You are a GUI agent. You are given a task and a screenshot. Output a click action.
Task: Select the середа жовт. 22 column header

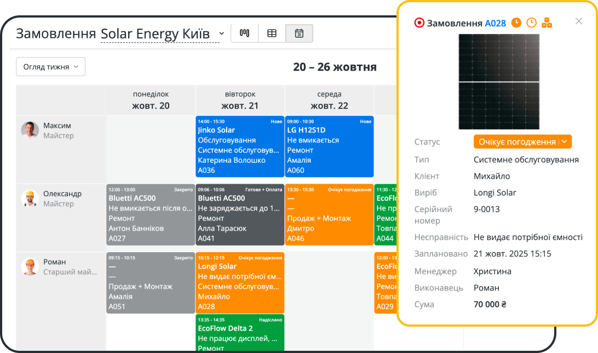click(x=329, y=100)
